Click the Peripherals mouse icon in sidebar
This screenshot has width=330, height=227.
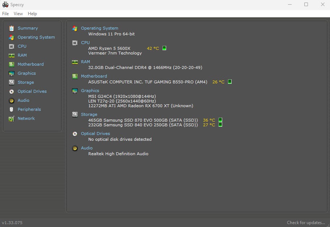[12, 109]
